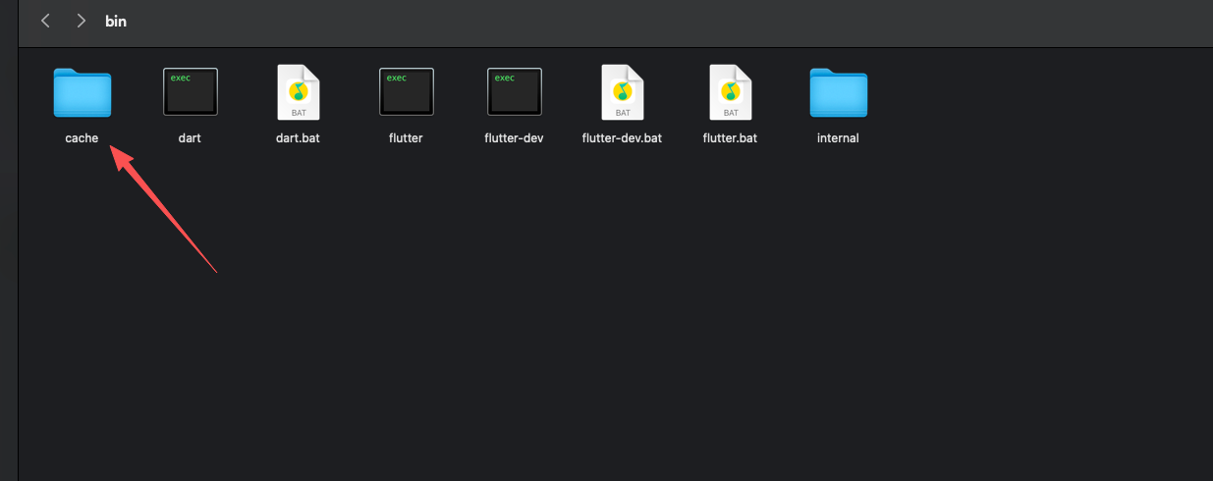Click the 'bin' window title
This screenshot has width=1213, height=481.
(x=116, y=21)
